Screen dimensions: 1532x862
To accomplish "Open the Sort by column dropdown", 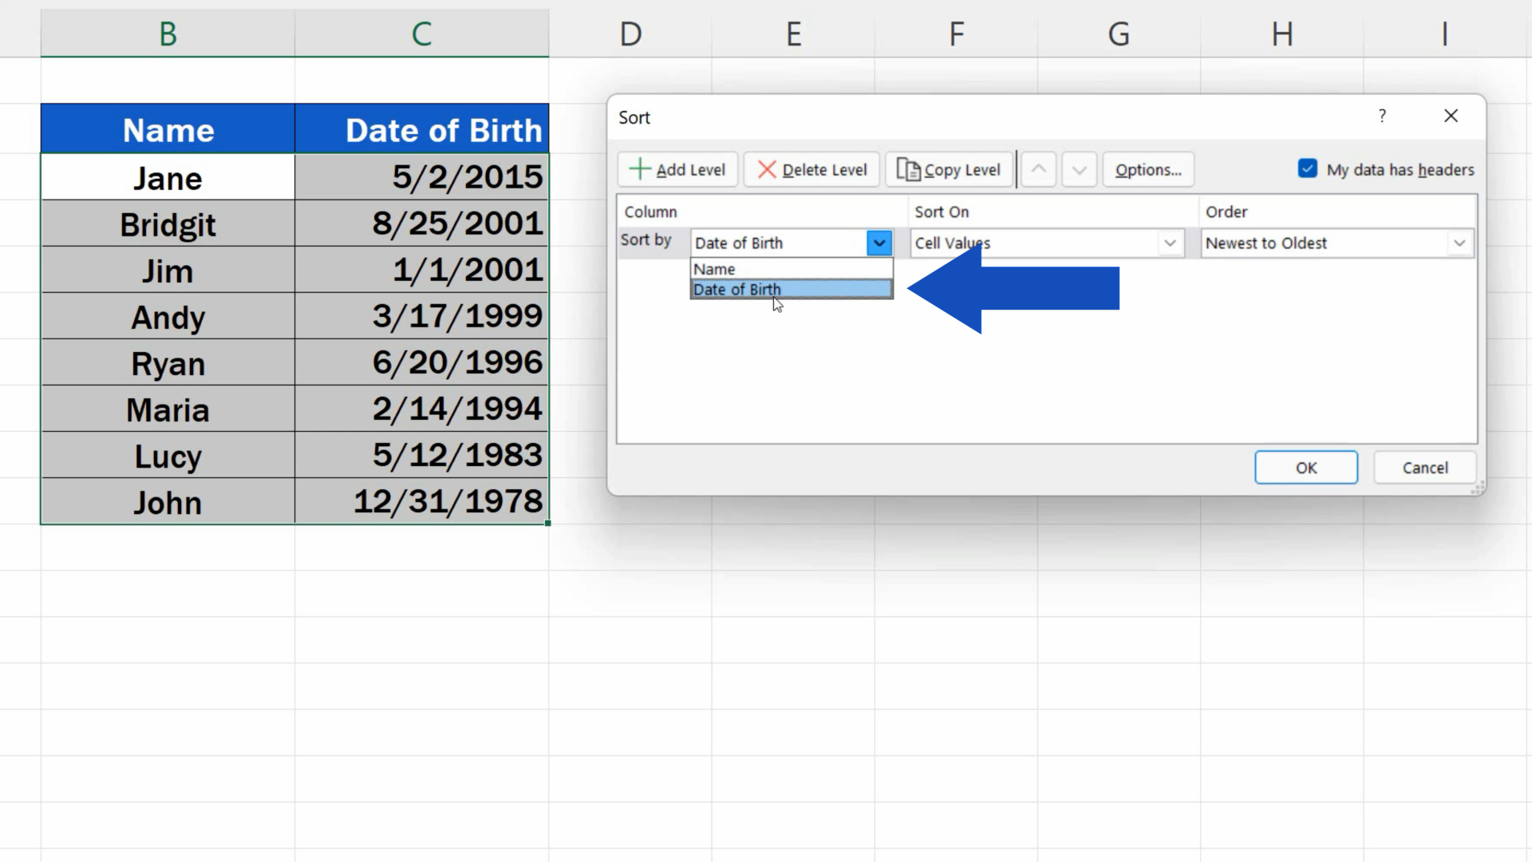I will point(879,243).
